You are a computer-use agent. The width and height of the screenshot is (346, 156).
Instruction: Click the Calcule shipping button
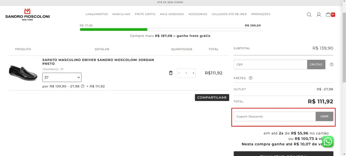tap(316, 65)
